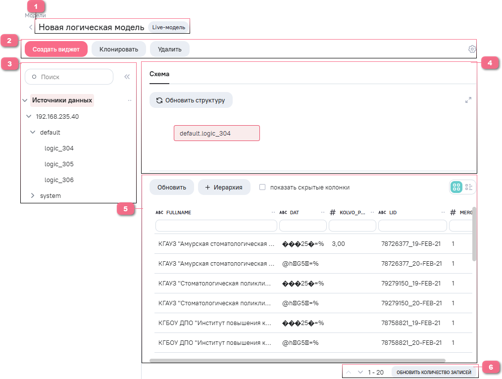Collapse the 192.168.235.40 server node

(29, 117)
